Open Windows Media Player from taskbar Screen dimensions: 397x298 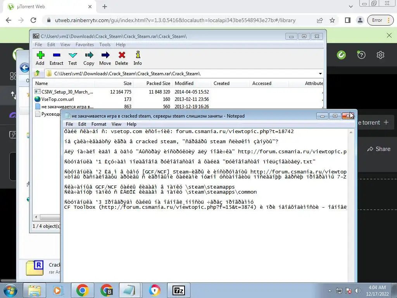[58, 290]
